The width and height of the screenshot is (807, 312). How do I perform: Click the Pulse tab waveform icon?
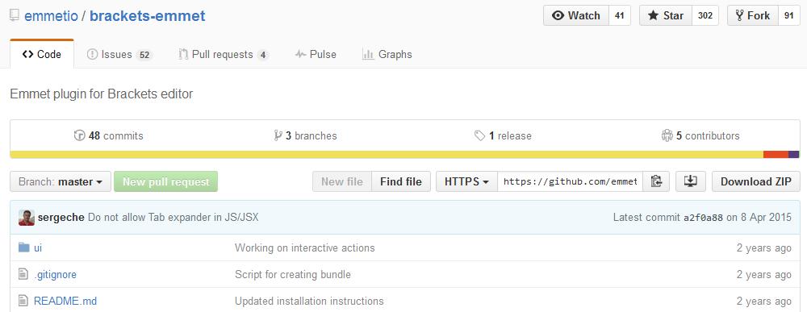pos(301,54)
